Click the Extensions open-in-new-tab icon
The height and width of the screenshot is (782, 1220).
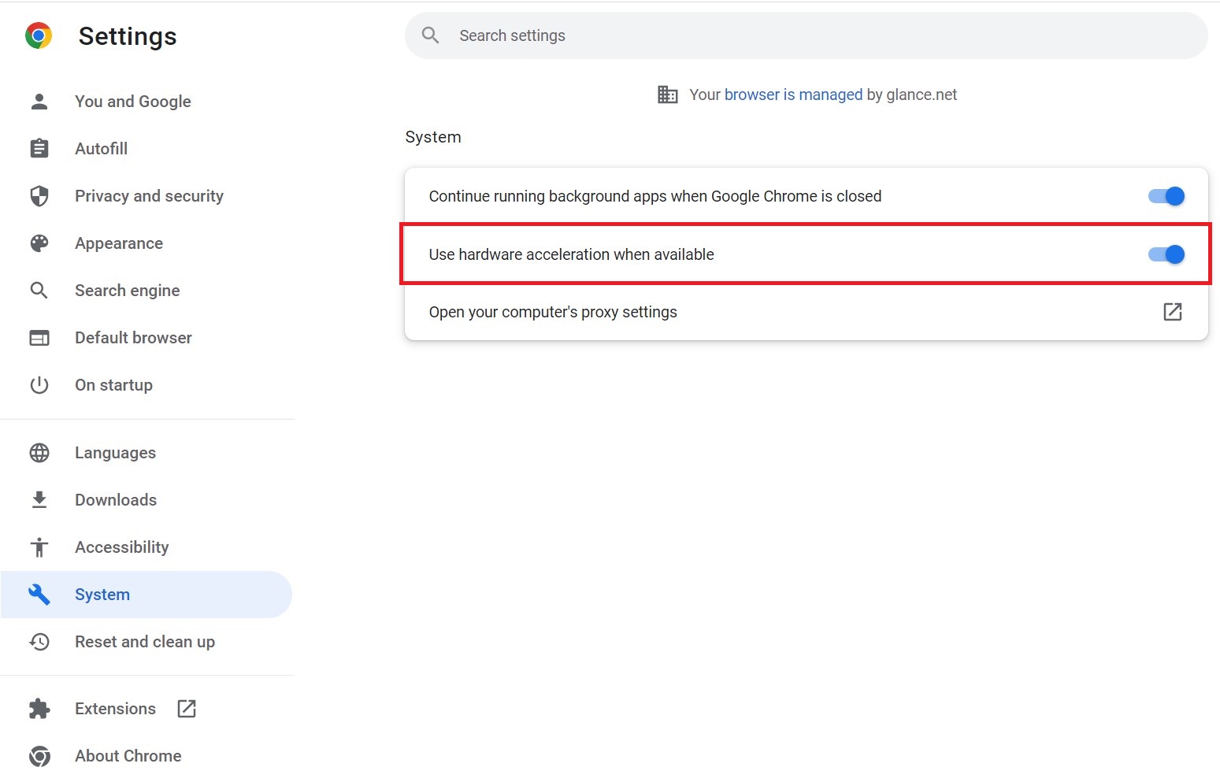point(187,709)
